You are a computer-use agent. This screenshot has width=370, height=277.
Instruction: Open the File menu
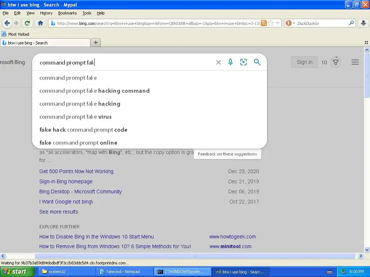pos(5,13)
